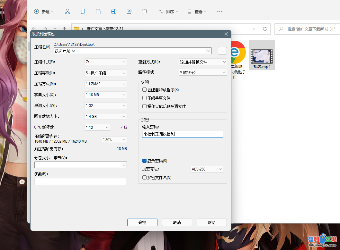Click the Refresh icon beside address bar
Image resolution: width=340 pixels, height=250 pixels.
pyautogui.click(x=265, y=29)
